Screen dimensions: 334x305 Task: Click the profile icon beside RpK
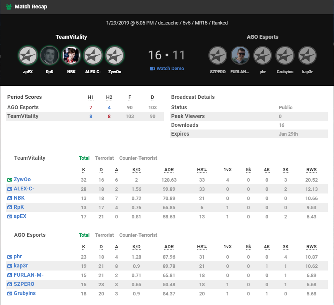(x=10, y=207)
